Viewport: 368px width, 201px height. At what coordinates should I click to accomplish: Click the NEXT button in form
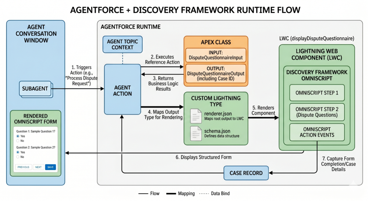click(38, 167)
